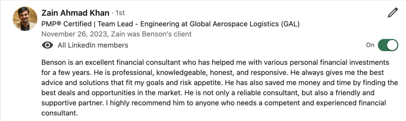Screen dimensions: 406x121
Task: Click the All LinkedIn members label
Action: coord(93,45)
